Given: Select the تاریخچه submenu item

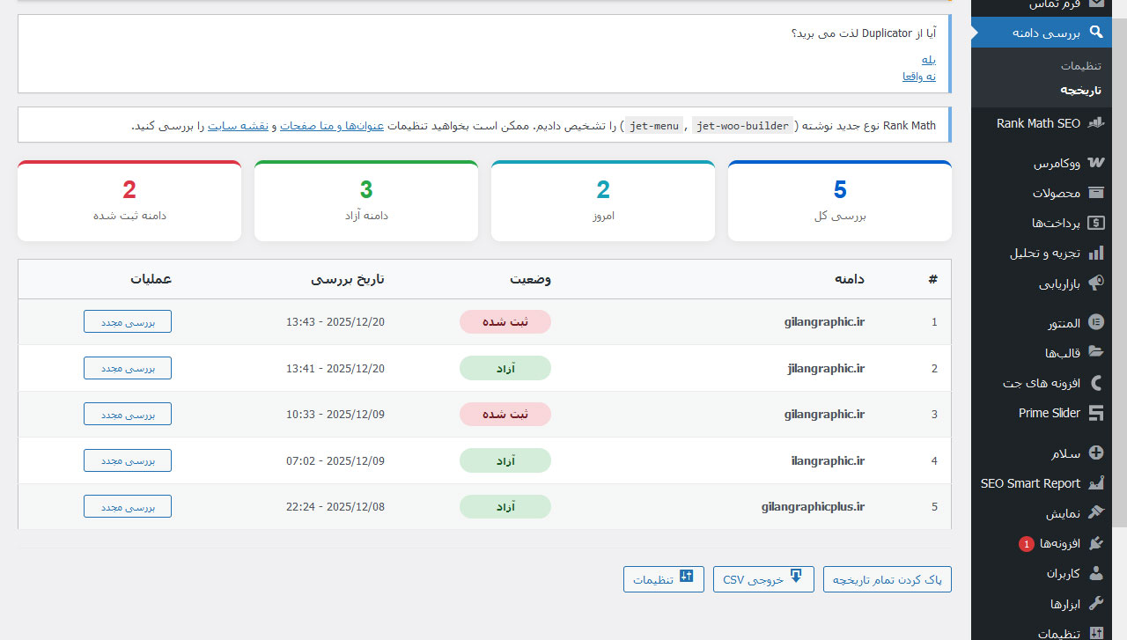Looking at the screenshot, I should pos(1080,90).
